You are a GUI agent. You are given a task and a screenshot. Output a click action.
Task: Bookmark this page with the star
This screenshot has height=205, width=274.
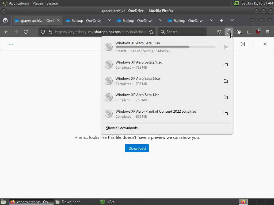coord(151,32)
